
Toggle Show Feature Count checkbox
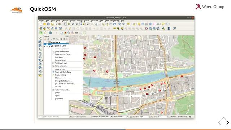click(x=53, y=55)
